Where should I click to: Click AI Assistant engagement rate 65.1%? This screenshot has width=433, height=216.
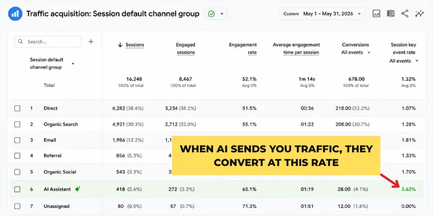pyautogui.click(x=250, y=189)
